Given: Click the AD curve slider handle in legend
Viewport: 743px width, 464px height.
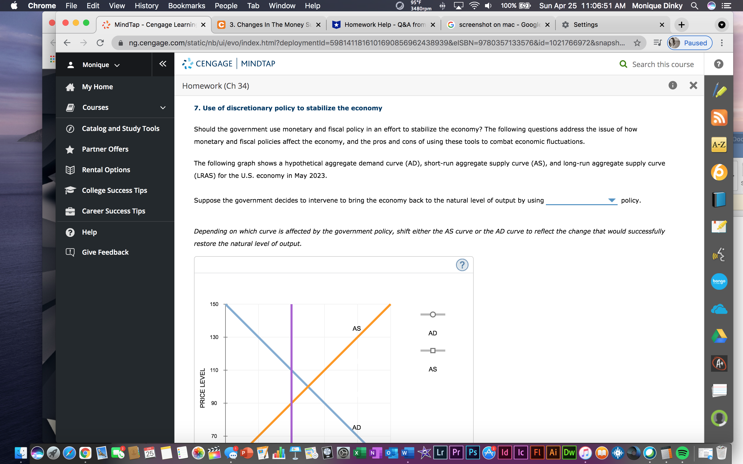Looking at the screenshot, I should pos(433,314).
